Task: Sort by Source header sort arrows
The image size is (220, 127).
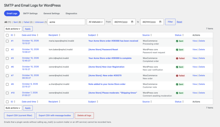Action: tap(151, 35)
